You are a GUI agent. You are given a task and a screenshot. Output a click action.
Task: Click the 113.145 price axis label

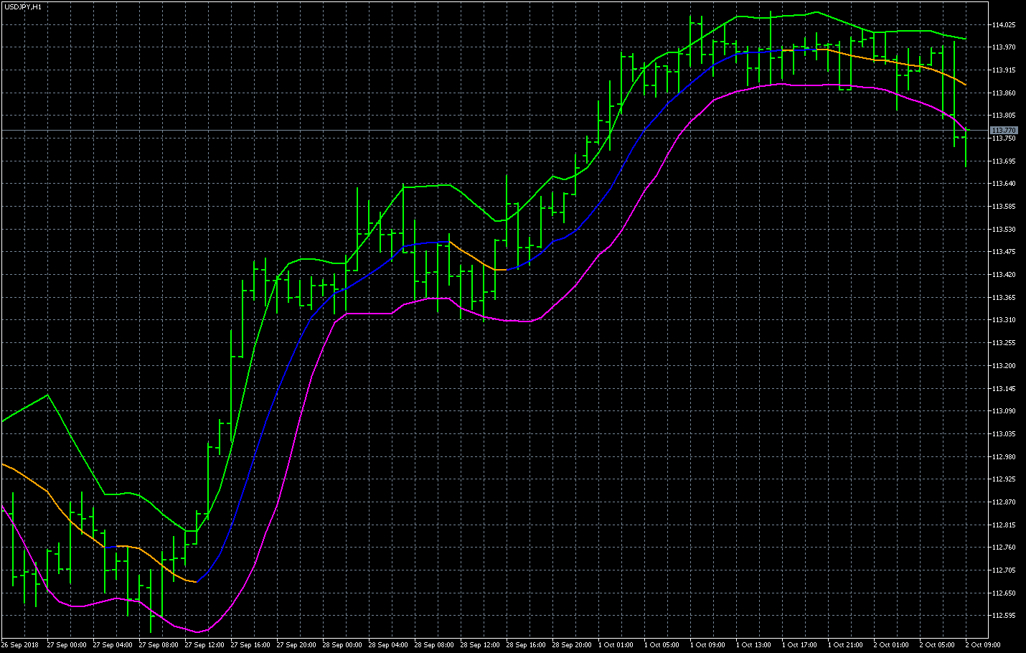click(x=1004, y=388)
